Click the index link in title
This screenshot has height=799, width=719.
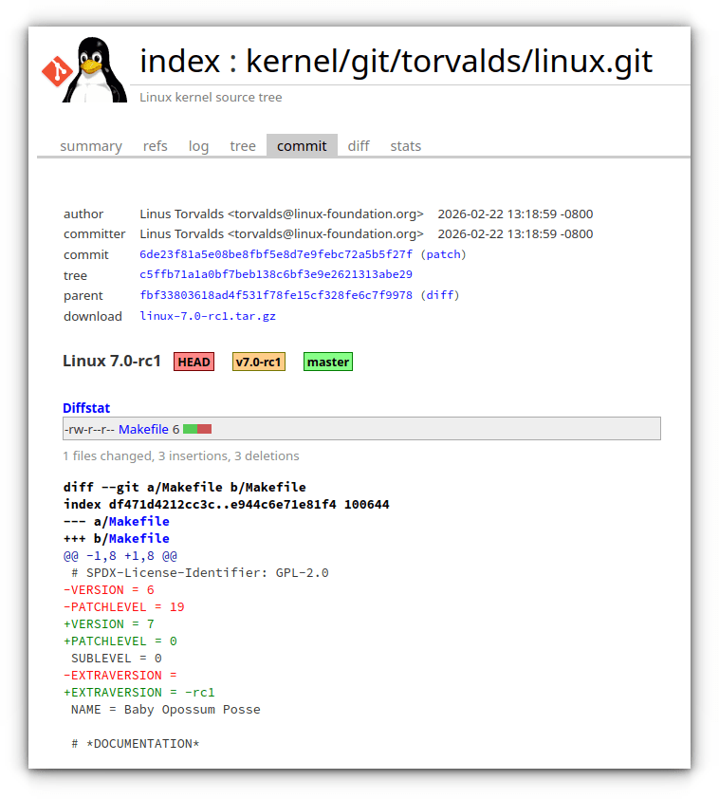click(179, 61)
